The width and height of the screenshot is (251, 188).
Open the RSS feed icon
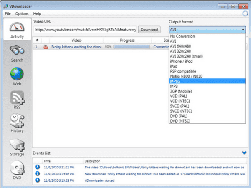pos(17,100)
